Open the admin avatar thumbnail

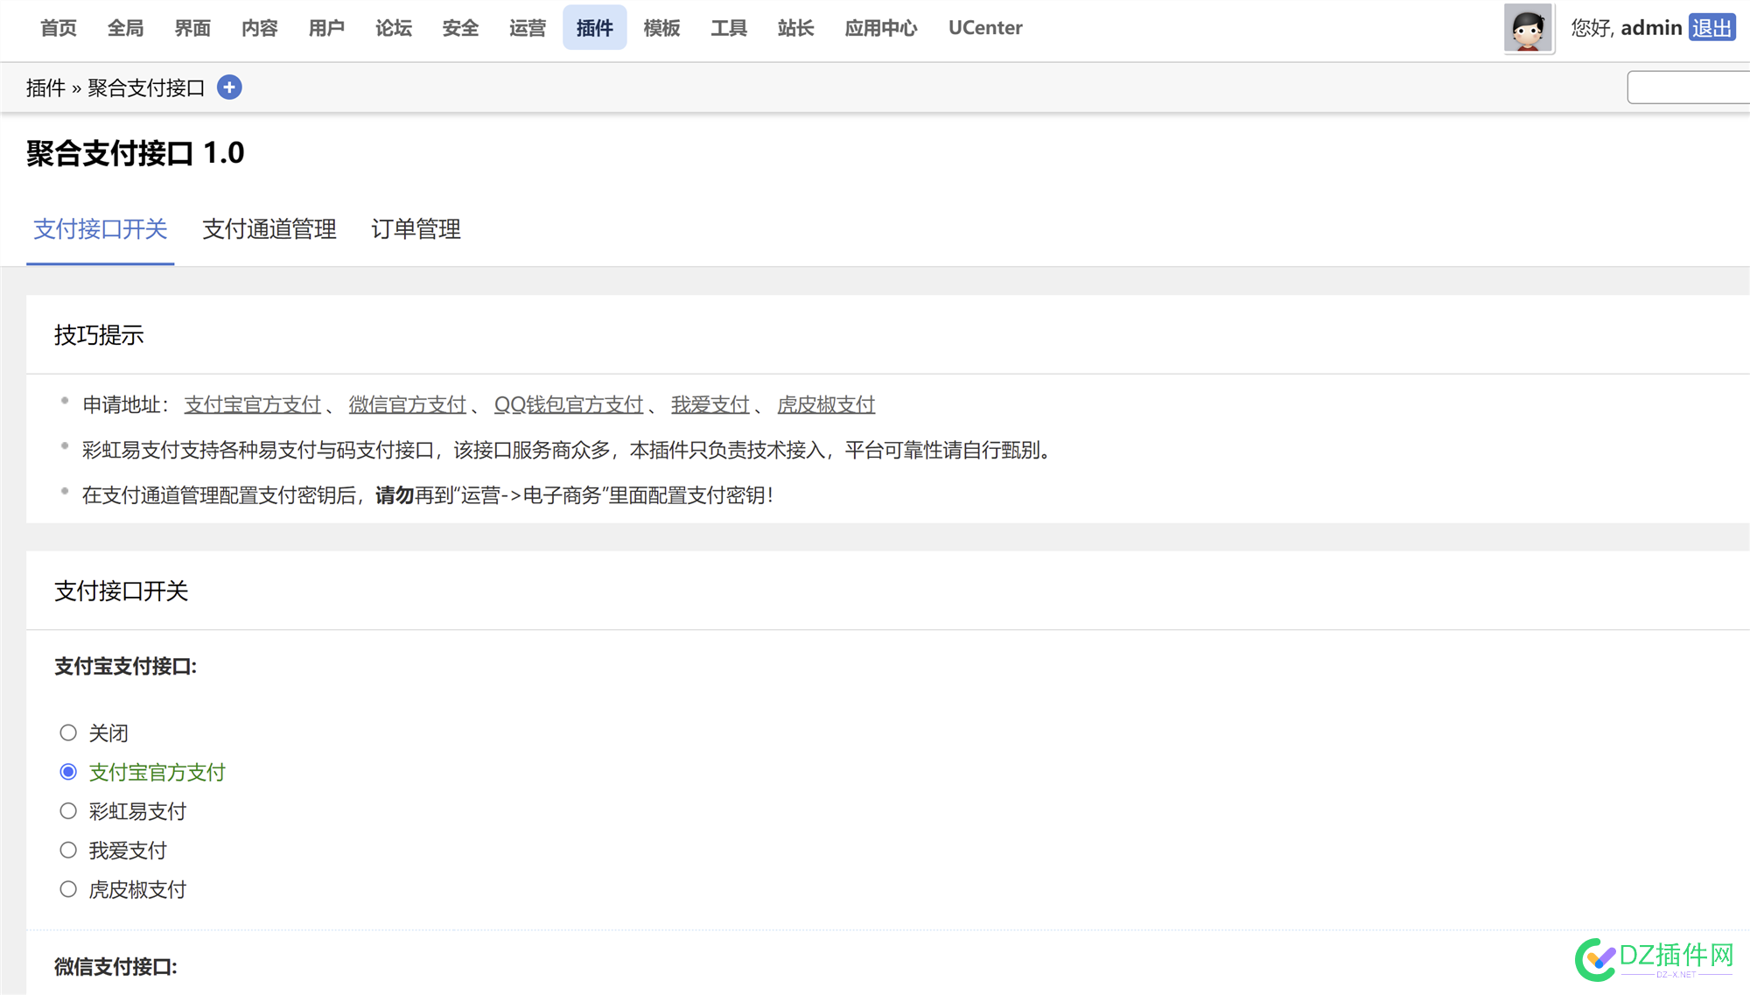1528,28
